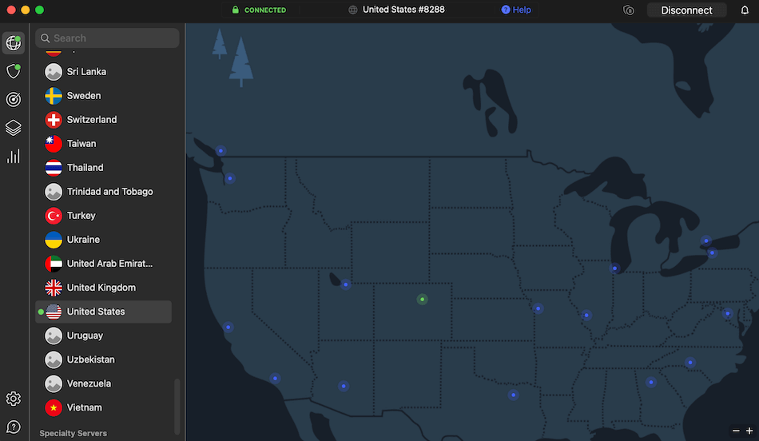This screenshot has width=759, height=441.
Task: Click the Specialty Servers section header
Action: tap(73, 433)
